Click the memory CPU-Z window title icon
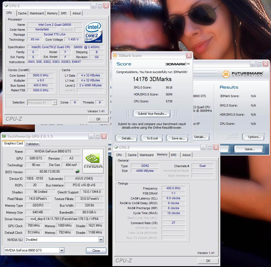 (116, 147)
